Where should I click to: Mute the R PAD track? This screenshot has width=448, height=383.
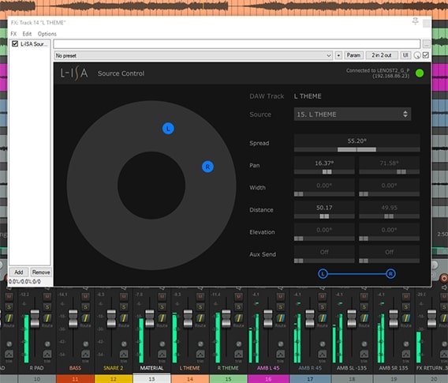point(47,296)
